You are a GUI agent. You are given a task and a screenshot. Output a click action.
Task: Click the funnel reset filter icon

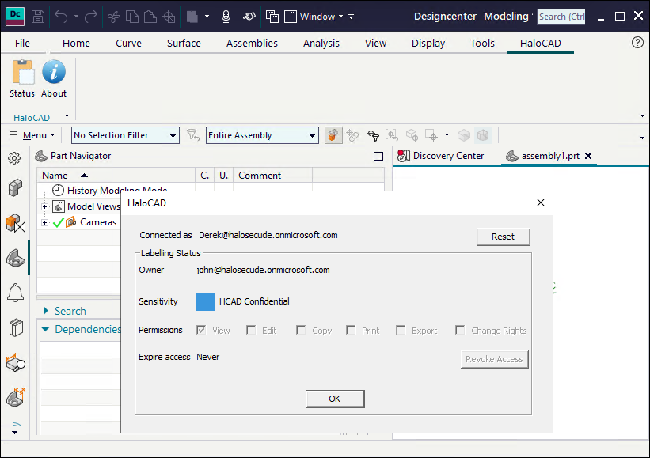(192, 135)
